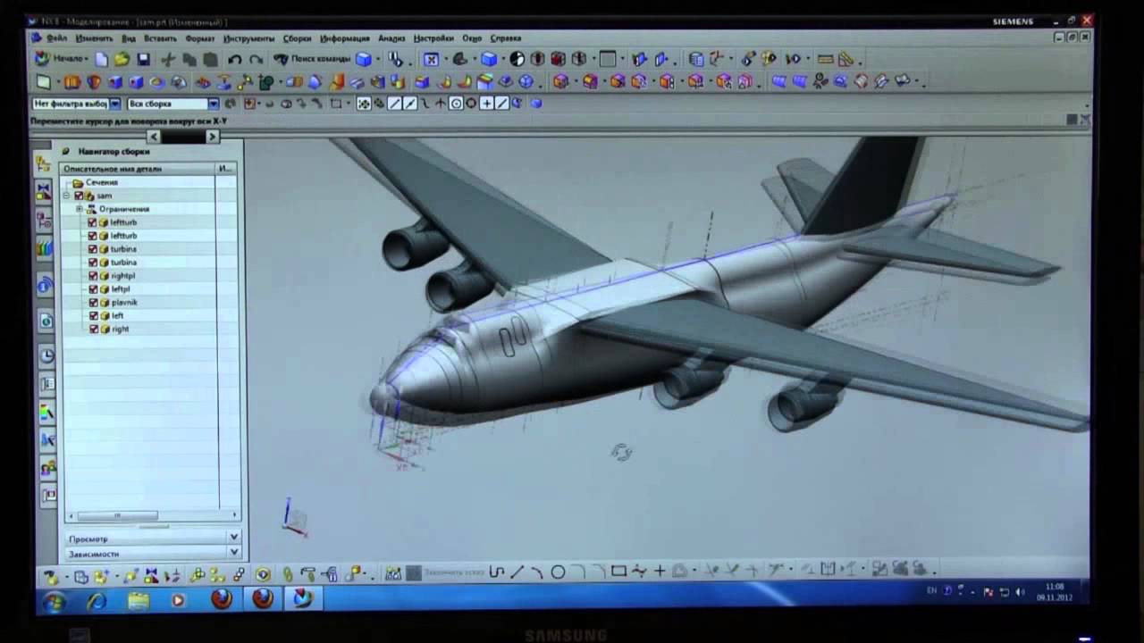Image resolution: width=1144 pixels, height=643 pixels.
Task: Open the Reuse Library books sidebar icon
Action: coord(44,247)
